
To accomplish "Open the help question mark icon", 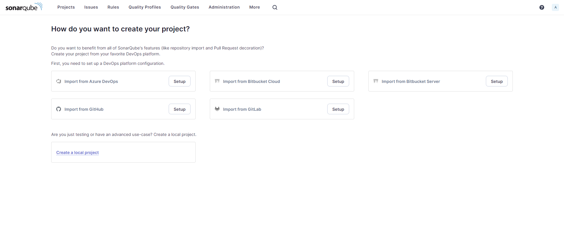I will click(x=542, y=7).
